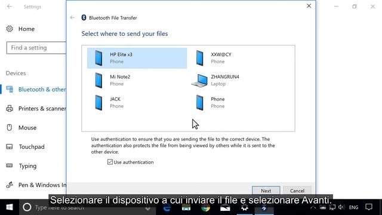Open Google Chrome from taskbar
382x215 pixels.
[205, 207]
